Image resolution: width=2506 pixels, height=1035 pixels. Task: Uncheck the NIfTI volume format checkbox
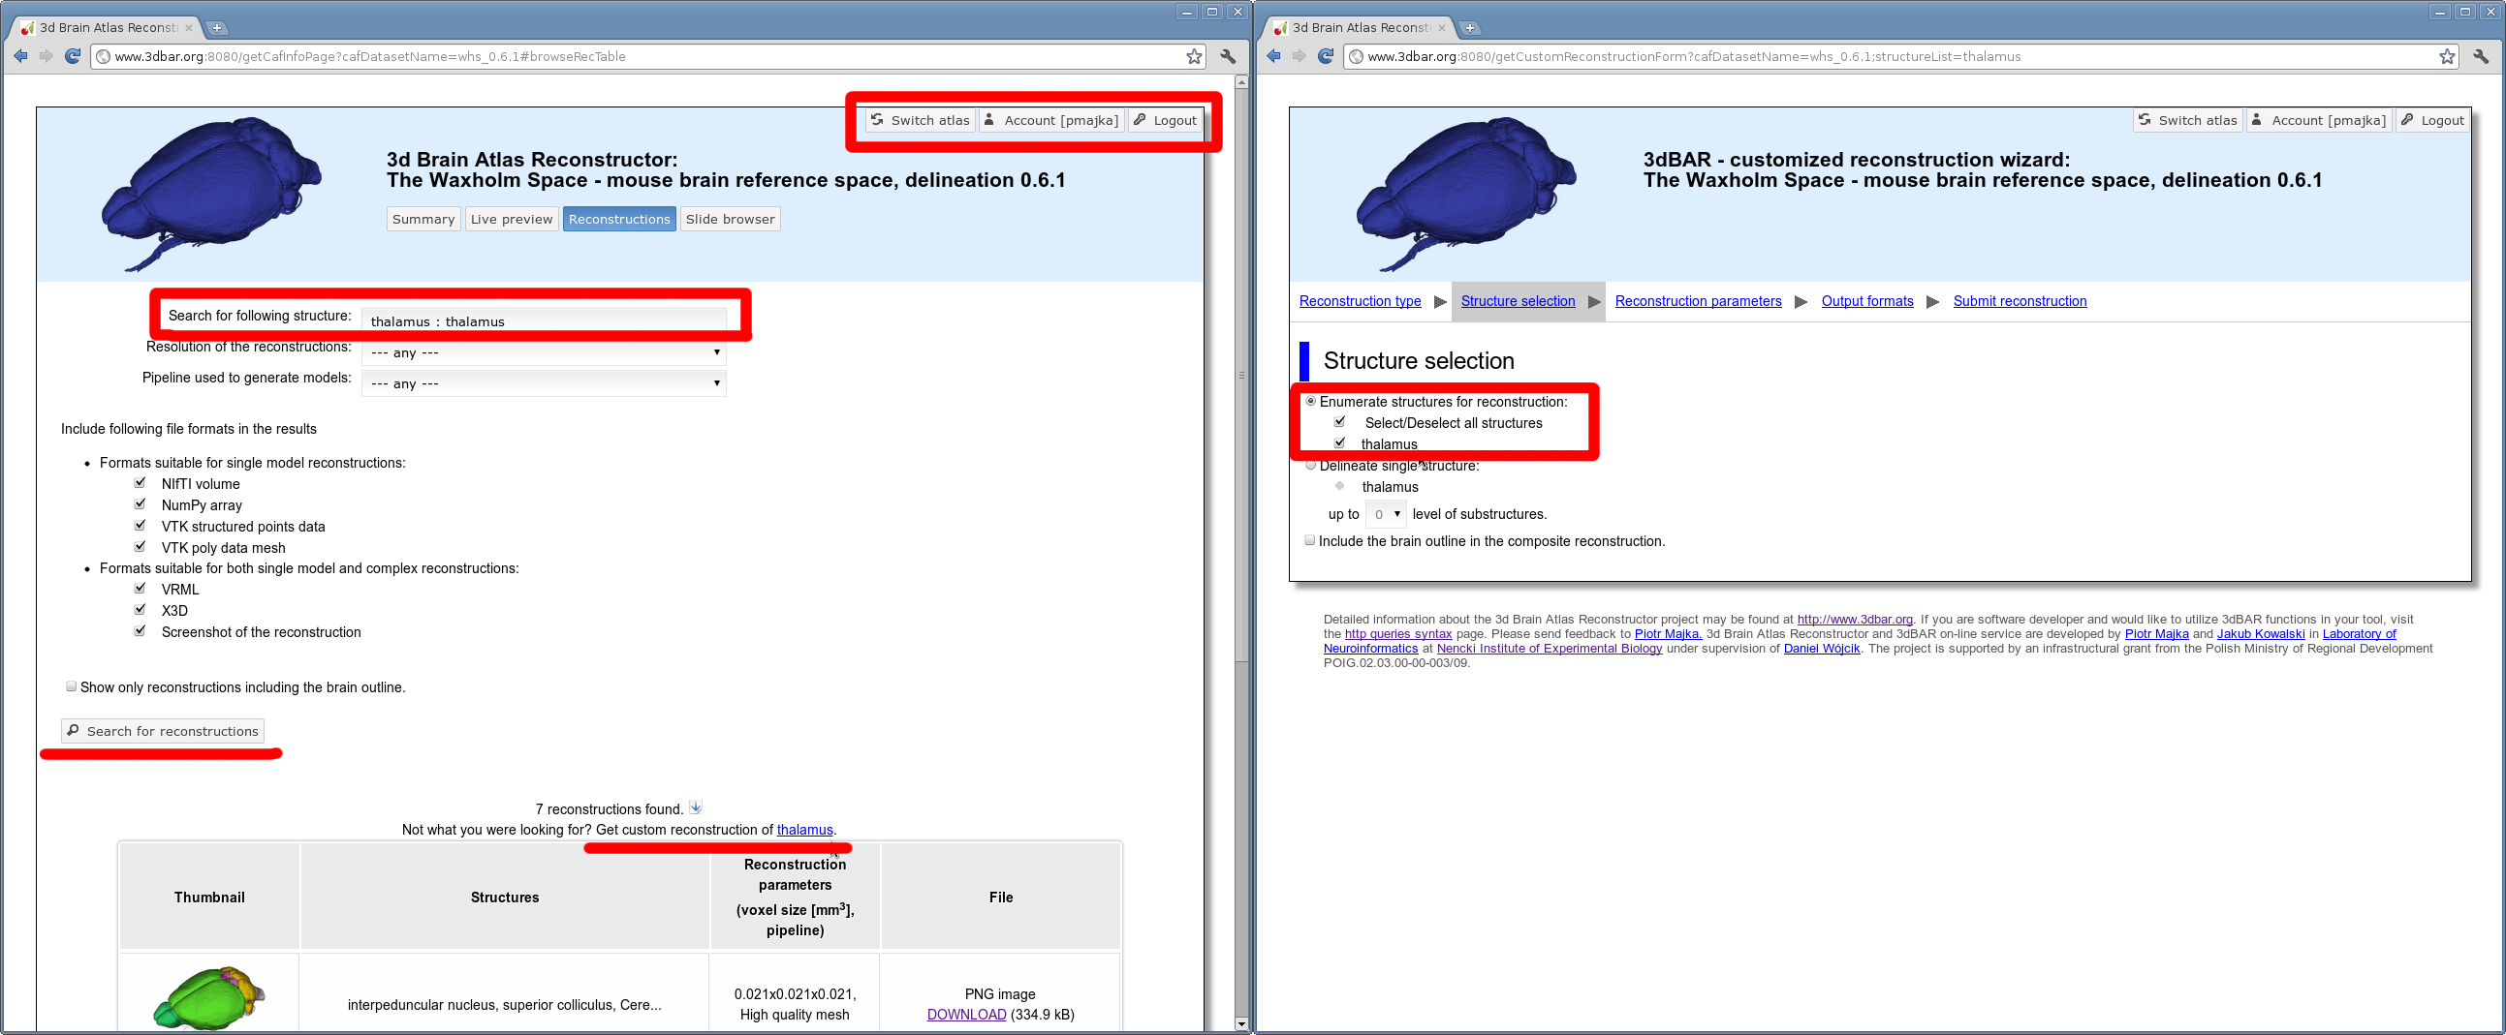[x=141, y=483]
